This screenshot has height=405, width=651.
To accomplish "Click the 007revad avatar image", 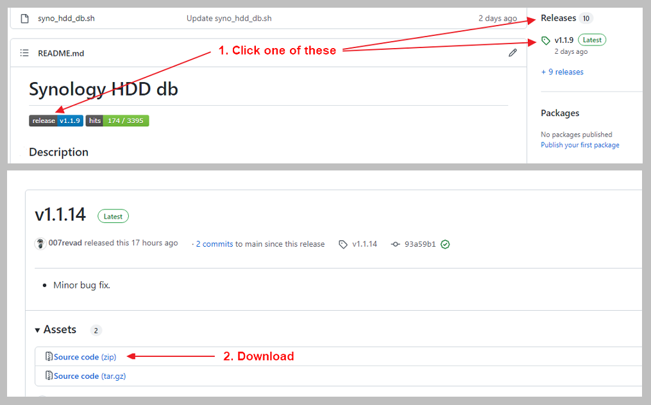I will 40,244.
